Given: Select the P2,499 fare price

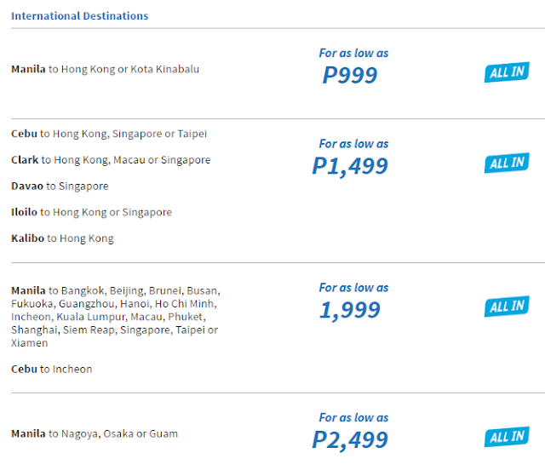Looking at the screenshot, I should [x=350, y=439].
